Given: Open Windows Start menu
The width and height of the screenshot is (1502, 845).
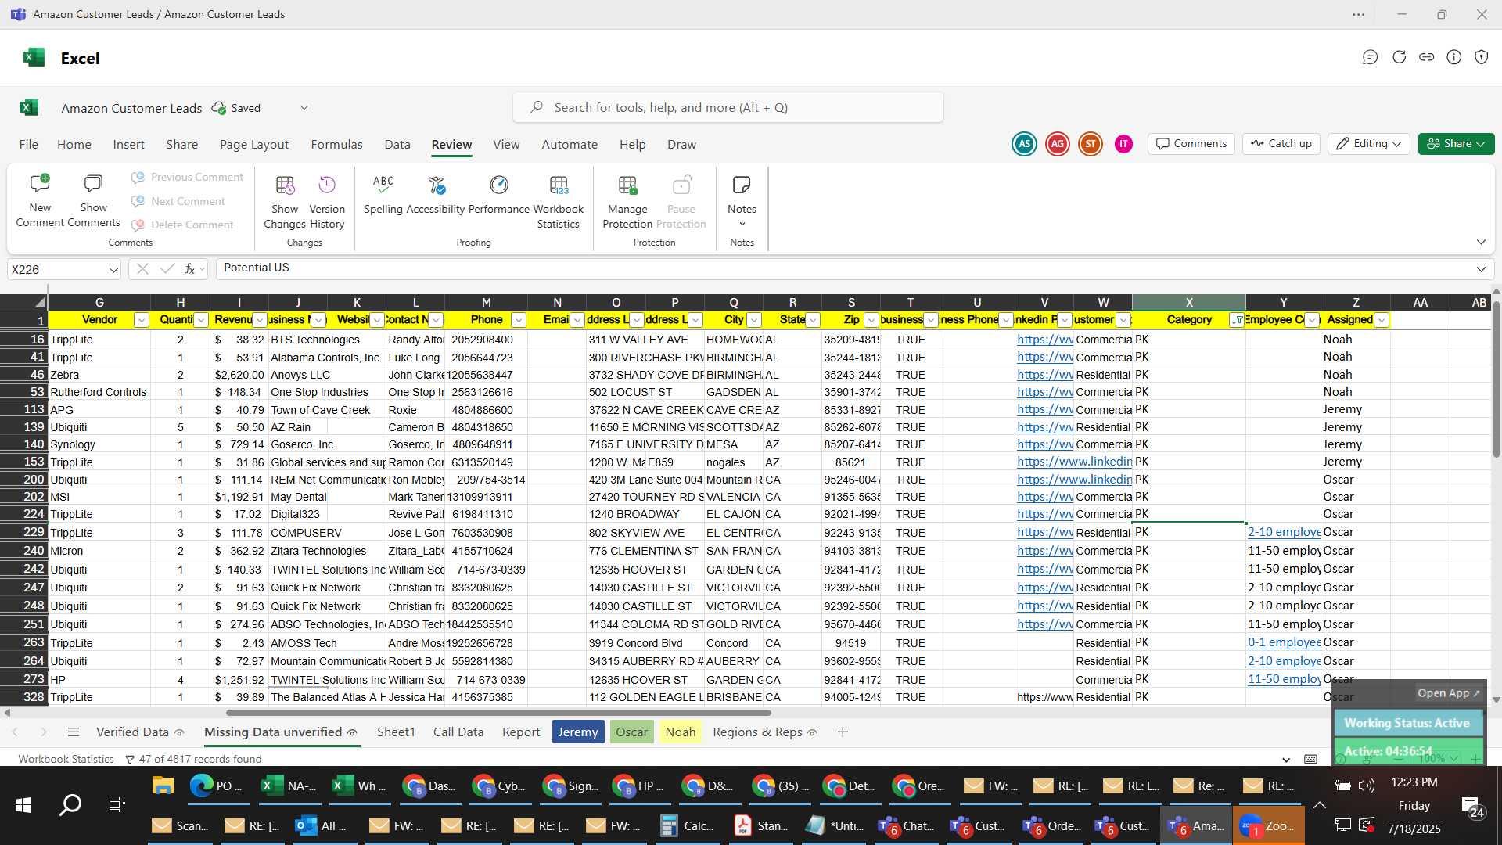Looking at the screenshot, I should point(23,805).
